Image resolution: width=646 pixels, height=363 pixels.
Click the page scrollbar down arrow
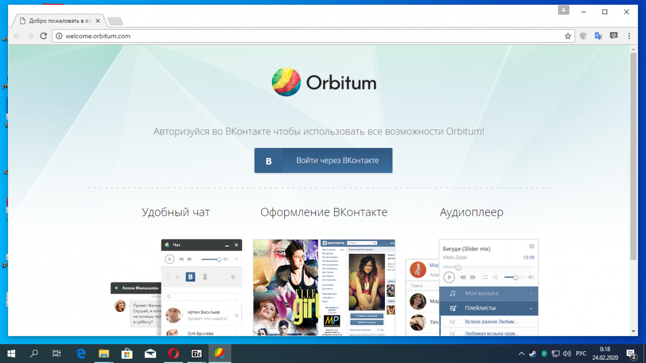click(x=634, y=332)
